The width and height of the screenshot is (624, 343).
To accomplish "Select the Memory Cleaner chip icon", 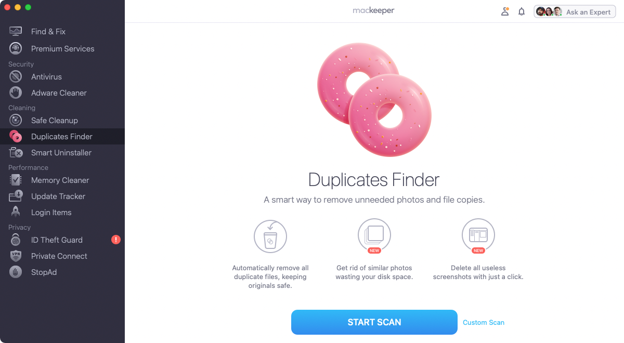I will pos(16,180).
